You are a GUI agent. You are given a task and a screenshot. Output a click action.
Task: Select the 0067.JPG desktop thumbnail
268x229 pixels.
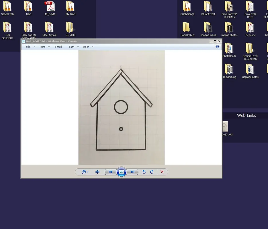[227, 129]
